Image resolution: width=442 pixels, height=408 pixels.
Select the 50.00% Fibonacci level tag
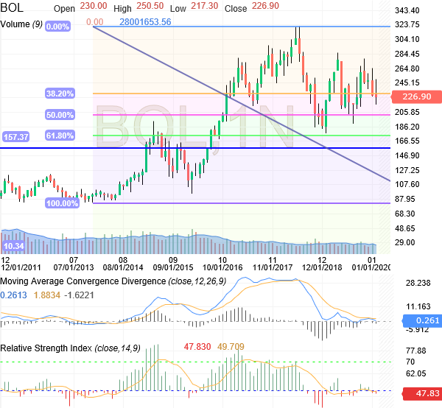point(60,115)
